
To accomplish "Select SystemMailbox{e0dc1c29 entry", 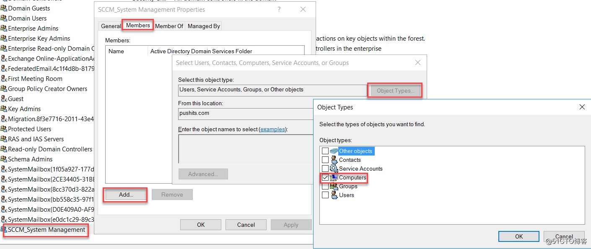I will pos(47,220).
